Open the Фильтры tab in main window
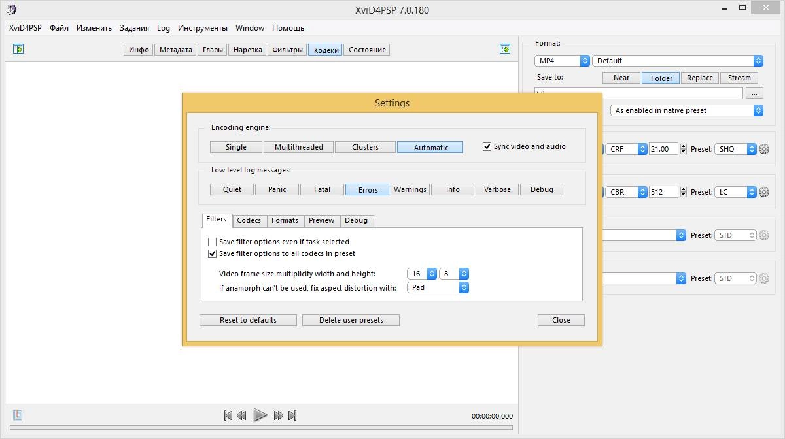This screenshot has width=785, height=439. coord(287,50)
